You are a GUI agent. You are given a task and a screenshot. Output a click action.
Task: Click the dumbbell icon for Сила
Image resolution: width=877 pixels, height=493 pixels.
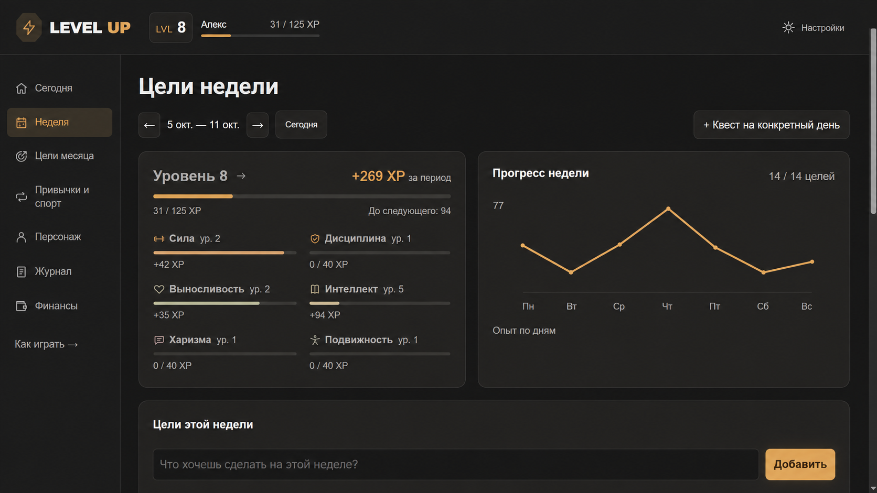(x=159, y=239)
